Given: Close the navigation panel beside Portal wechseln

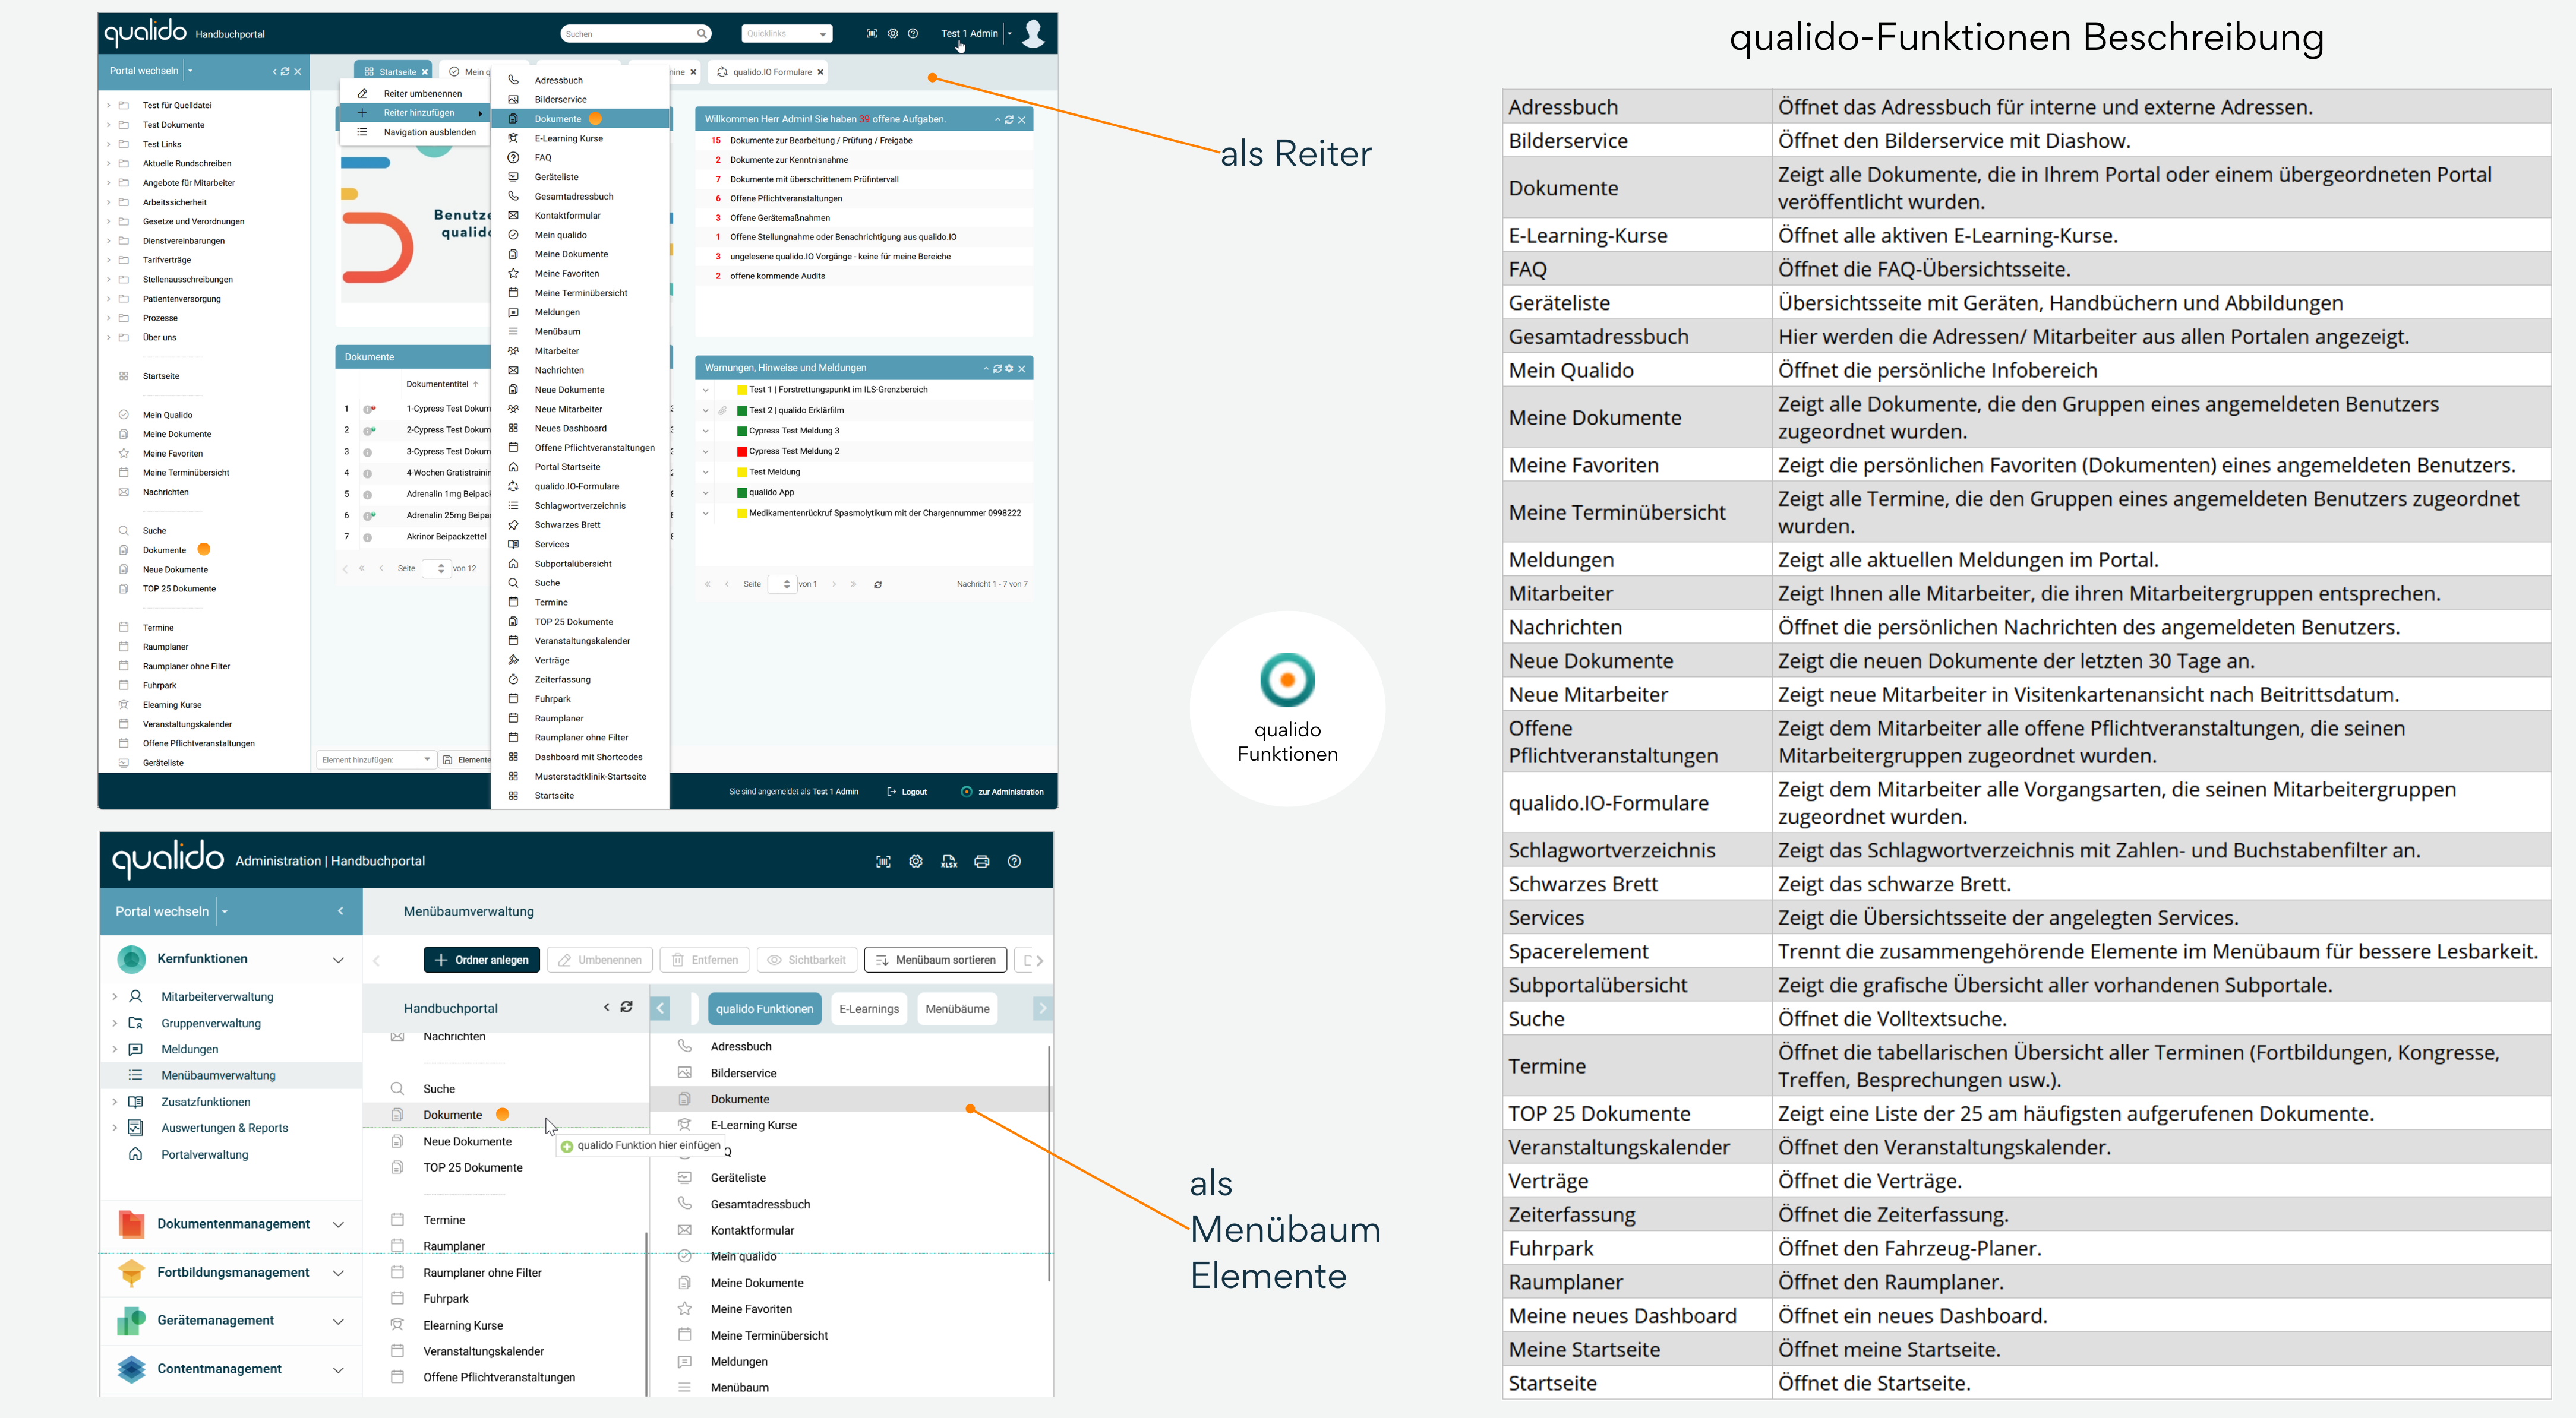Looking at the screenshot, I should tap(298, 72).
